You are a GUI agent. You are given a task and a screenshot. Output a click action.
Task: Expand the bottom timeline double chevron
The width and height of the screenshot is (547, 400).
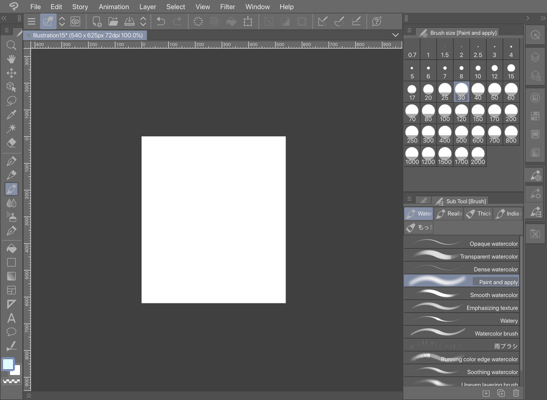[28, 395]
